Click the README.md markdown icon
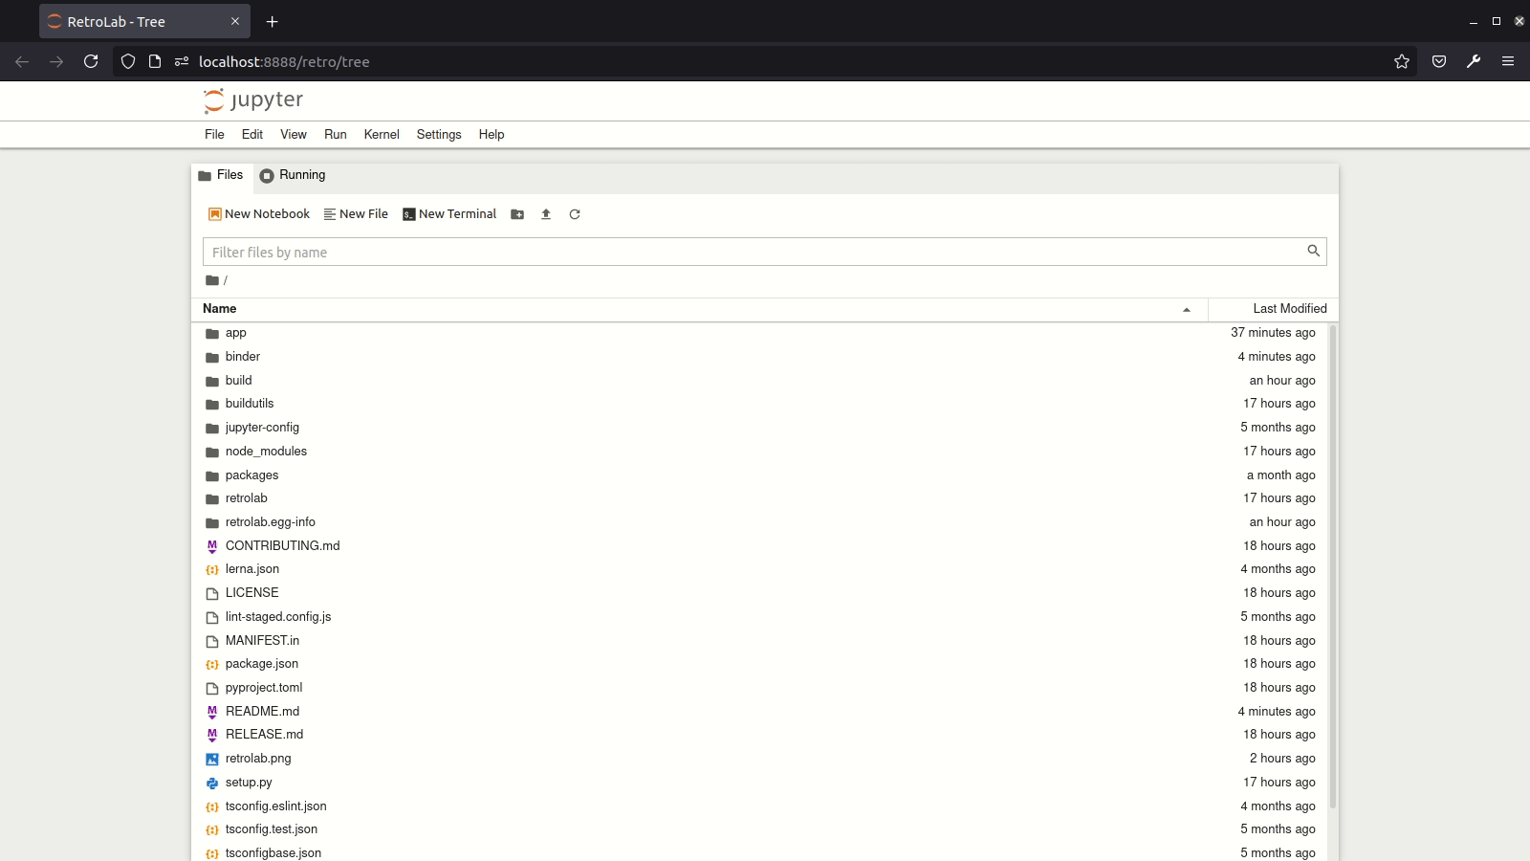The image size is (1530, 861). point(212,712)
